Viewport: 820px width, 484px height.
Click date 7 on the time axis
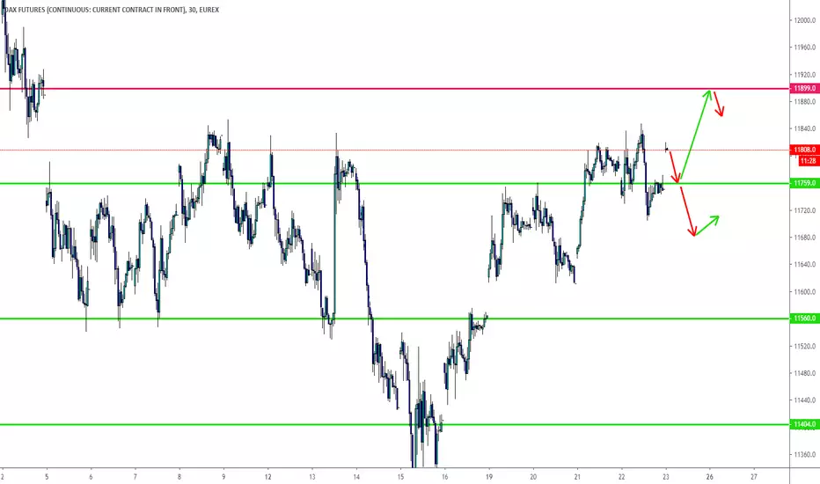[135, 477]
